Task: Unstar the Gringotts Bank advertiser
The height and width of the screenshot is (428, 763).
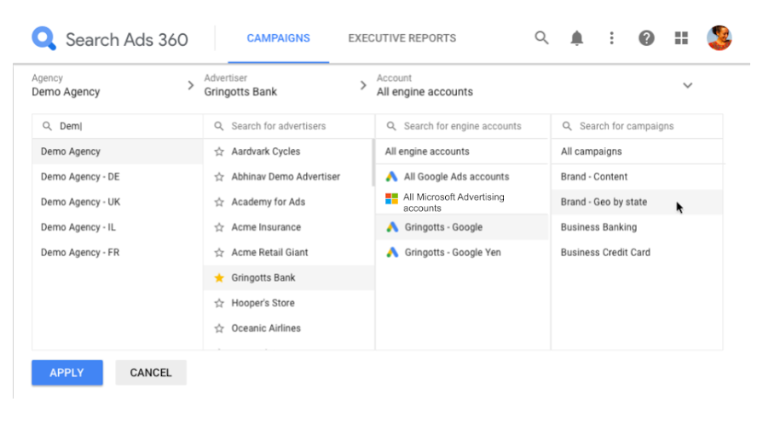Action: 219,278
